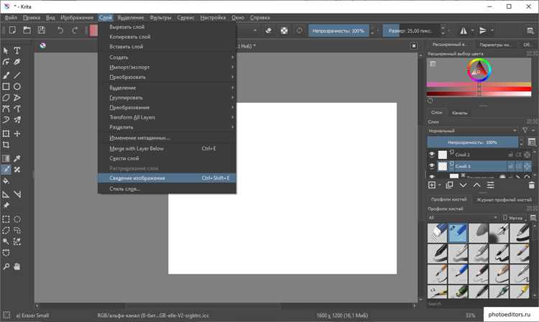Open layer properties icon in Layers panel
The height and width of the screenshot is (322, 539).
(491, 185)
